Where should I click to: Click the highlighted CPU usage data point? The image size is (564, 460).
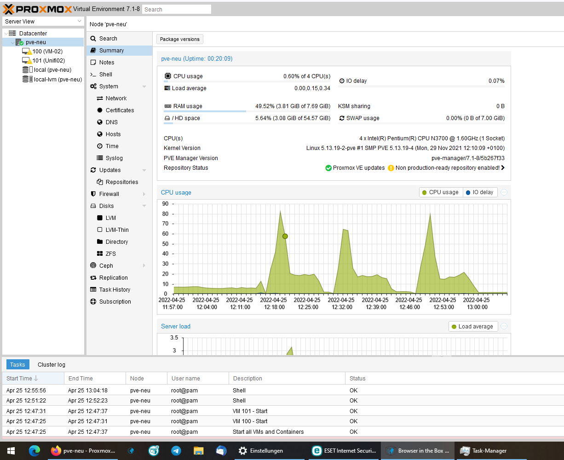point(285,236)
